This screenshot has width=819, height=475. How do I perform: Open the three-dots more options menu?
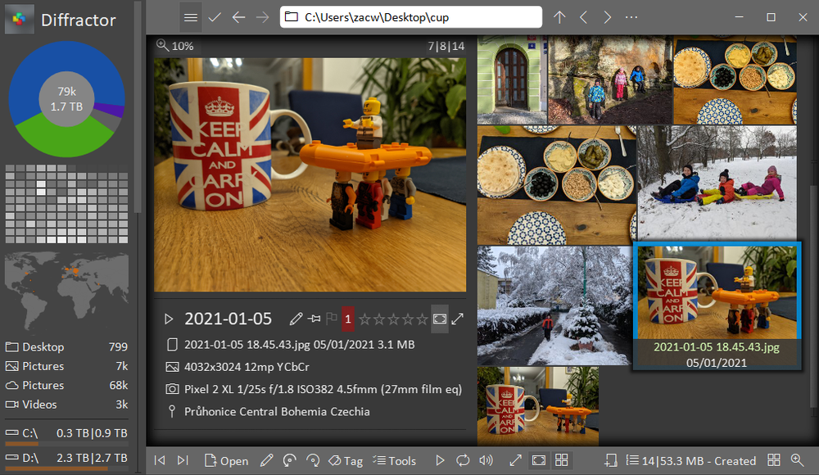pyautogui.click(x=631, y=18)
